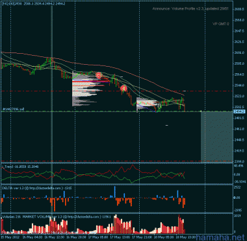Select the upper red dash-dot horizontal line
This screenshot has width=247, height=241.
(117, 91)
